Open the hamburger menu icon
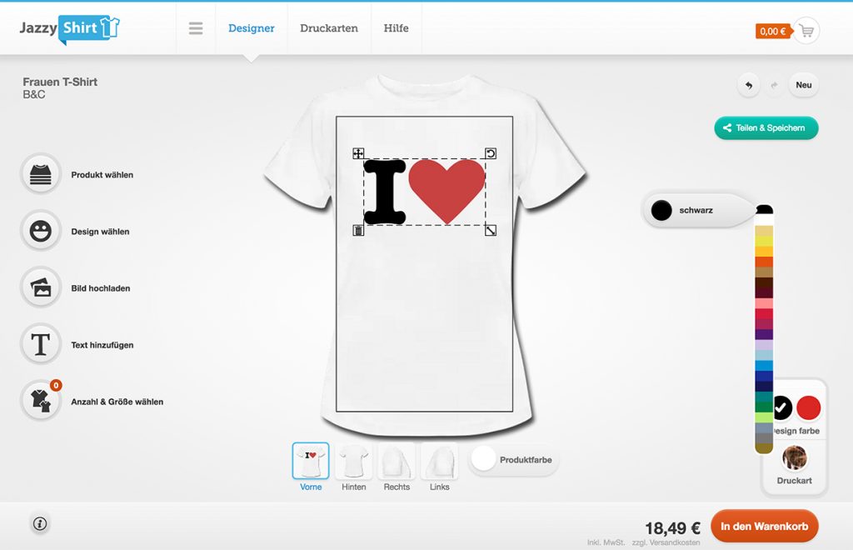The image size is (853, 550). [196, 28]
